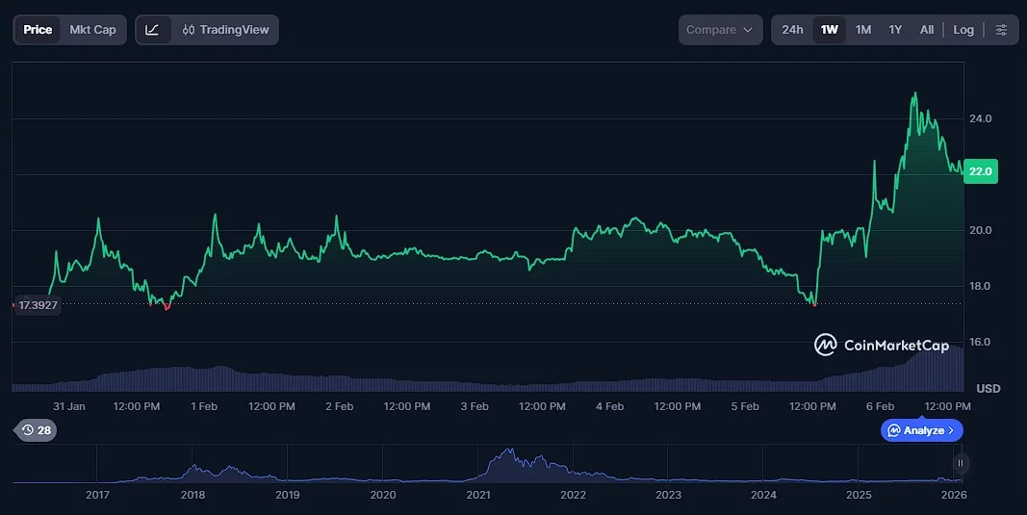
Task: Choose the 1M time range
Action: click(x=863, y=30)
